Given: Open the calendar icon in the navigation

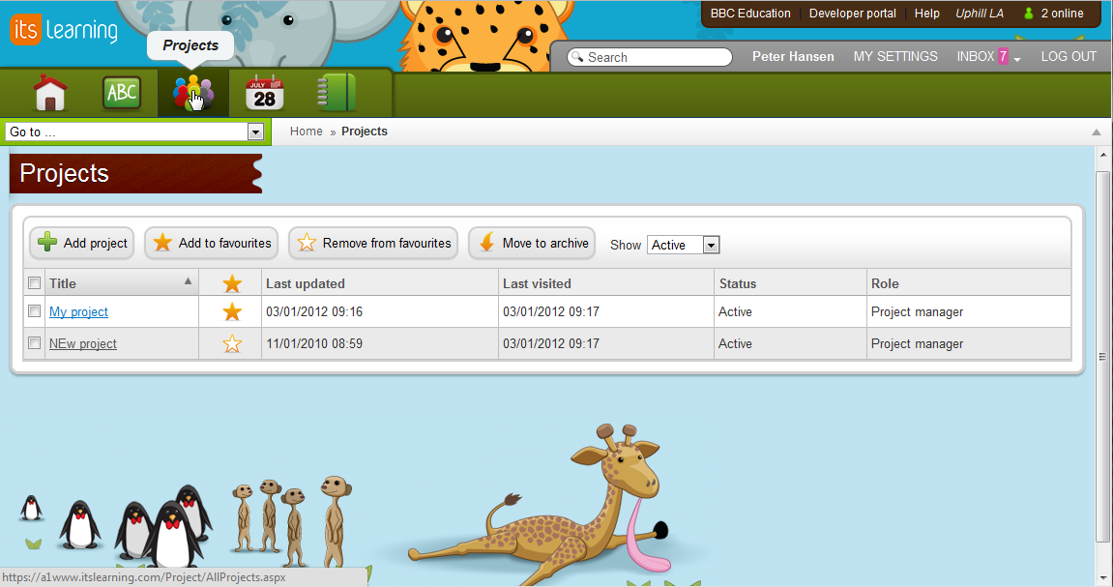Looking at the screenshot, I should [262, 93].
